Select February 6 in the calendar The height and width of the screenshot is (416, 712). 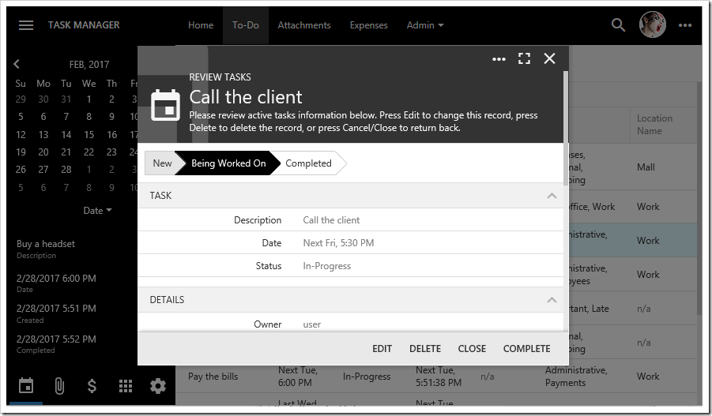click(x=43, y=117)
